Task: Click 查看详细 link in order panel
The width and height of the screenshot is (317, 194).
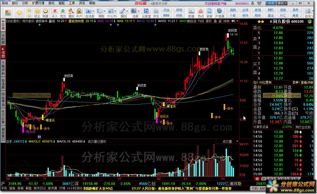Action: [x=307, y=82]
